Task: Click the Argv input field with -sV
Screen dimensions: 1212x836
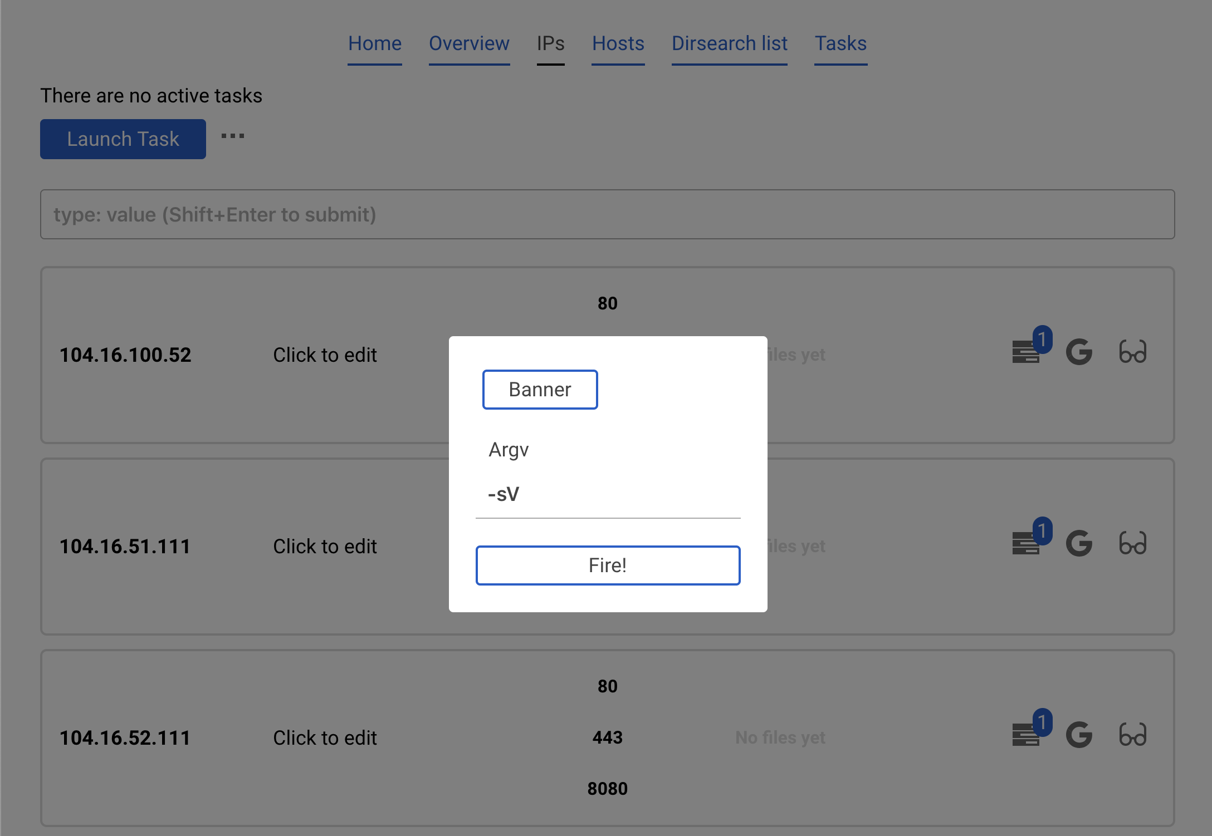Action: 607,494
